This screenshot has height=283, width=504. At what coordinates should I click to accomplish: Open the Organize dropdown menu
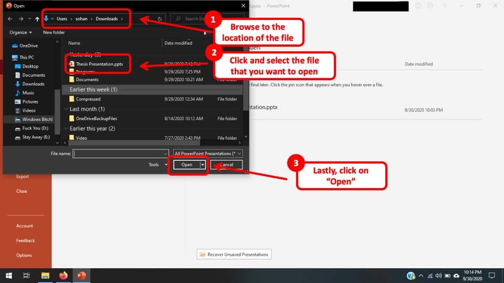20,32
